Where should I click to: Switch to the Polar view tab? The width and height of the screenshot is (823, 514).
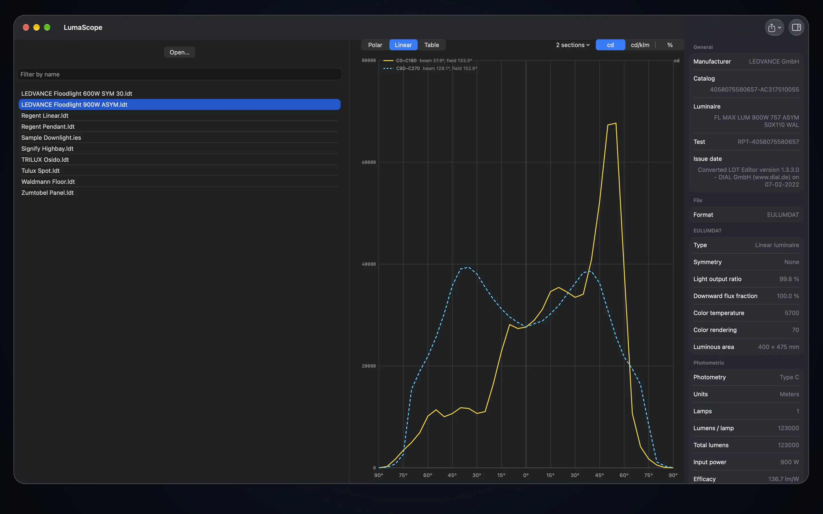(375, 45)
